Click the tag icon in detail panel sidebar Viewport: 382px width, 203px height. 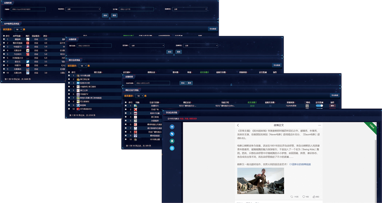pyautogui.click(x=172, y=134)
